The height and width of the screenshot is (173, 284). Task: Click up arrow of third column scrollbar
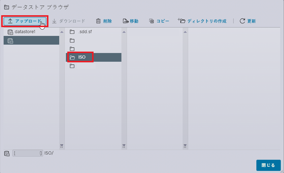tap(185, 32)
